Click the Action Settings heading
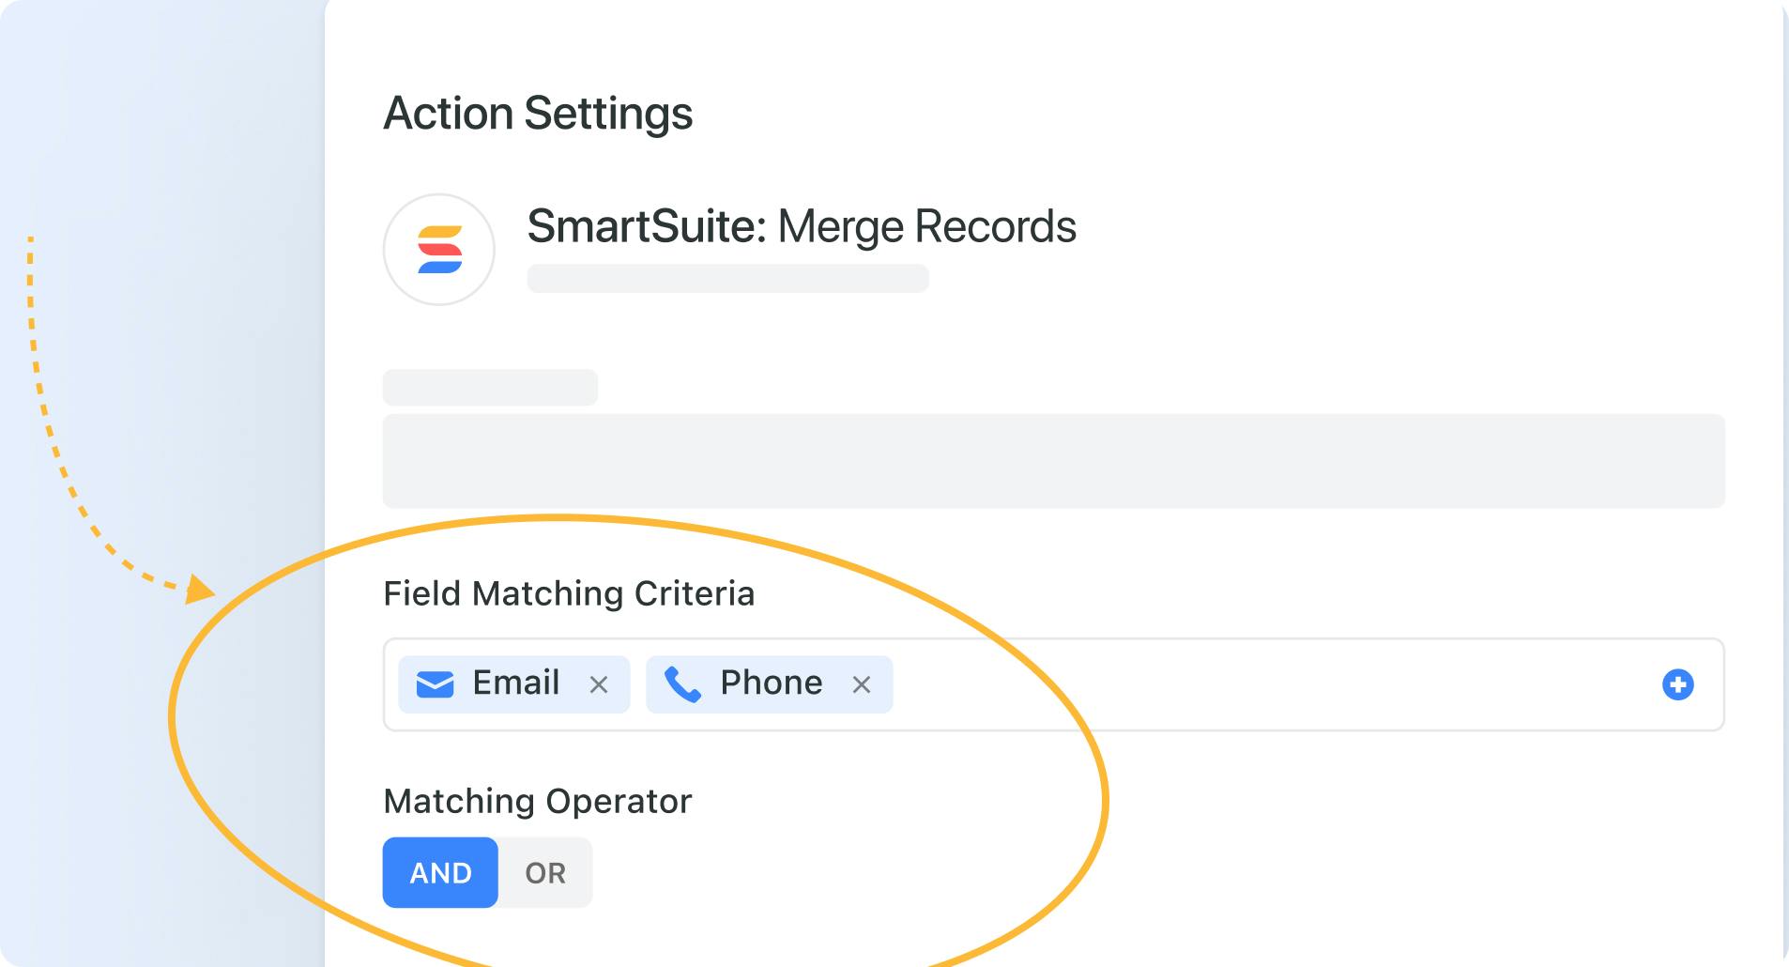 538,114
